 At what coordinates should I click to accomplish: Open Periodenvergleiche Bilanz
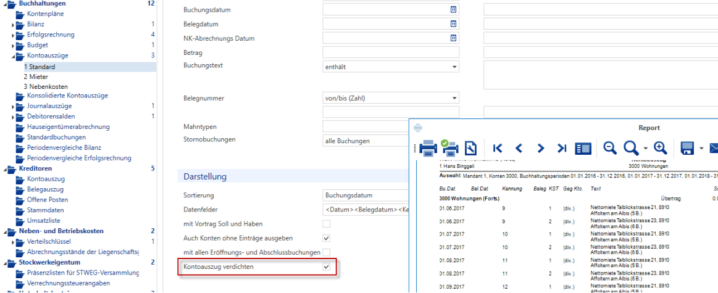coord(64,148)
